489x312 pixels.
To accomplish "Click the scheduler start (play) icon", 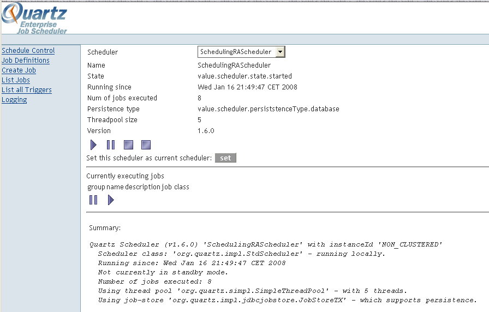I will tap(93, 145).
